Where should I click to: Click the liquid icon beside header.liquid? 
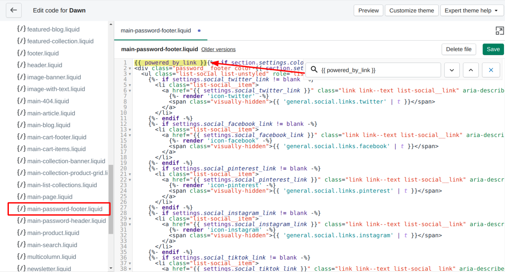[21, 65]
